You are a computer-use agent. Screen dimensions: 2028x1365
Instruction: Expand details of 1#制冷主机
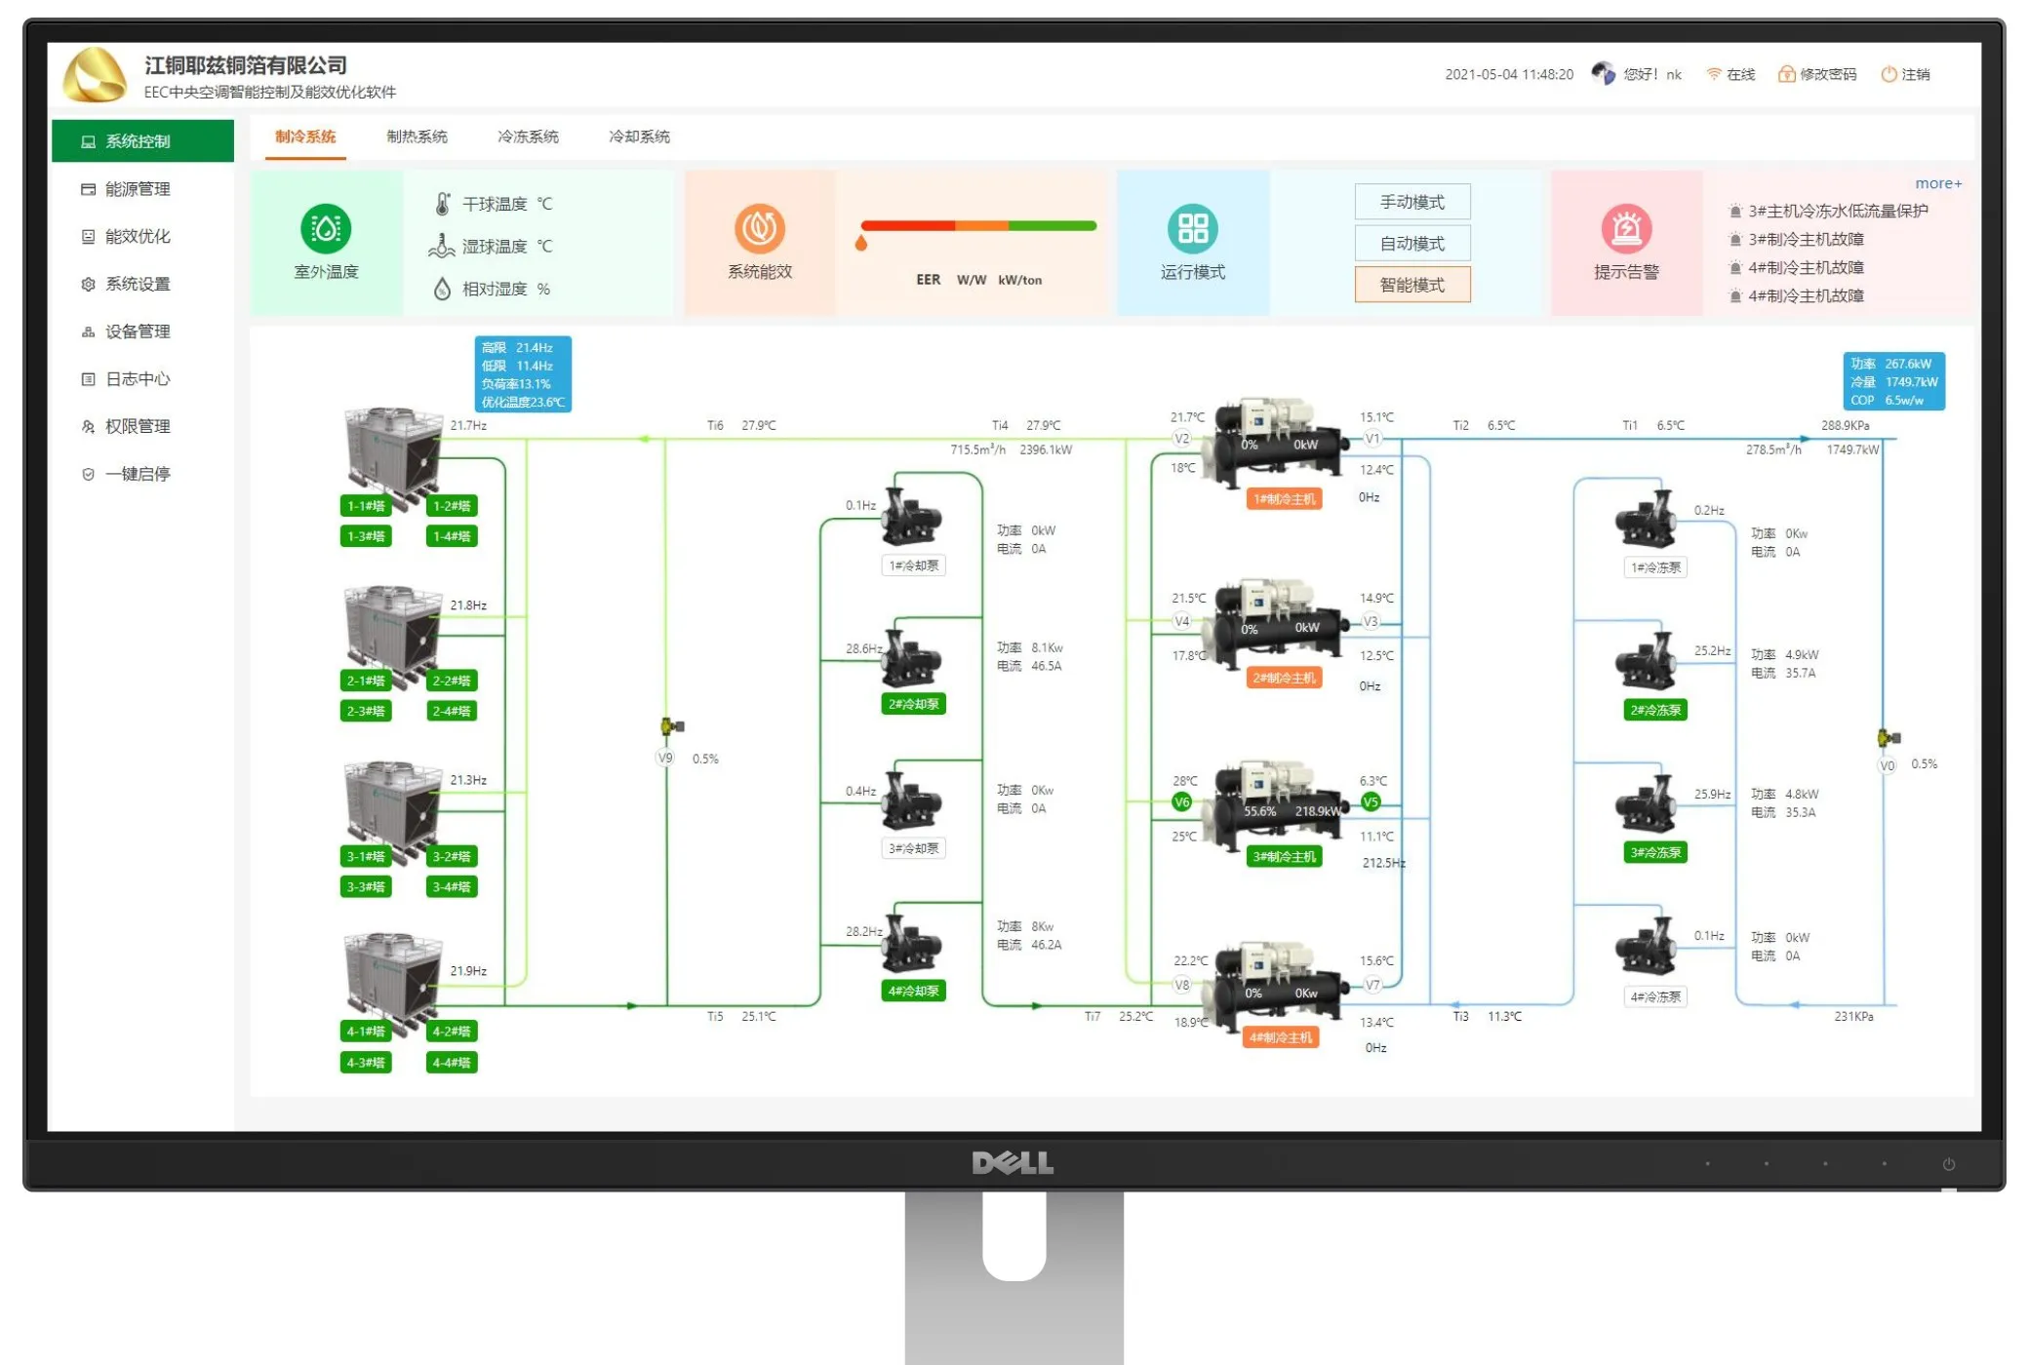click(1283, 498)
